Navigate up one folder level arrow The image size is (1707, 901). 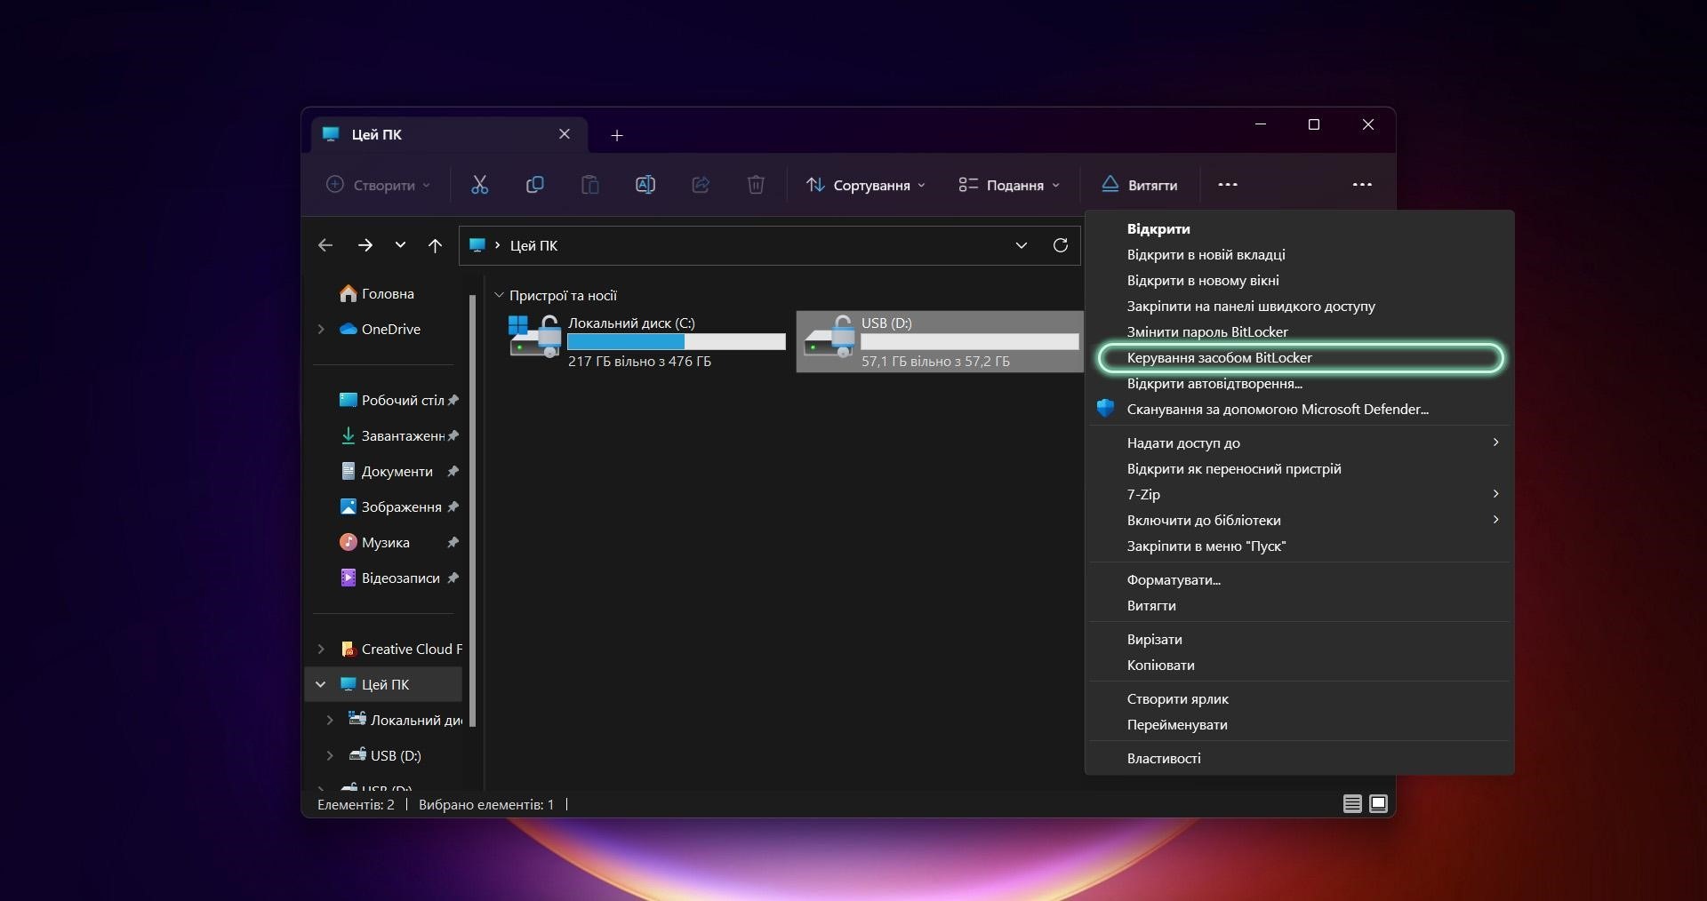click(435, 245)
